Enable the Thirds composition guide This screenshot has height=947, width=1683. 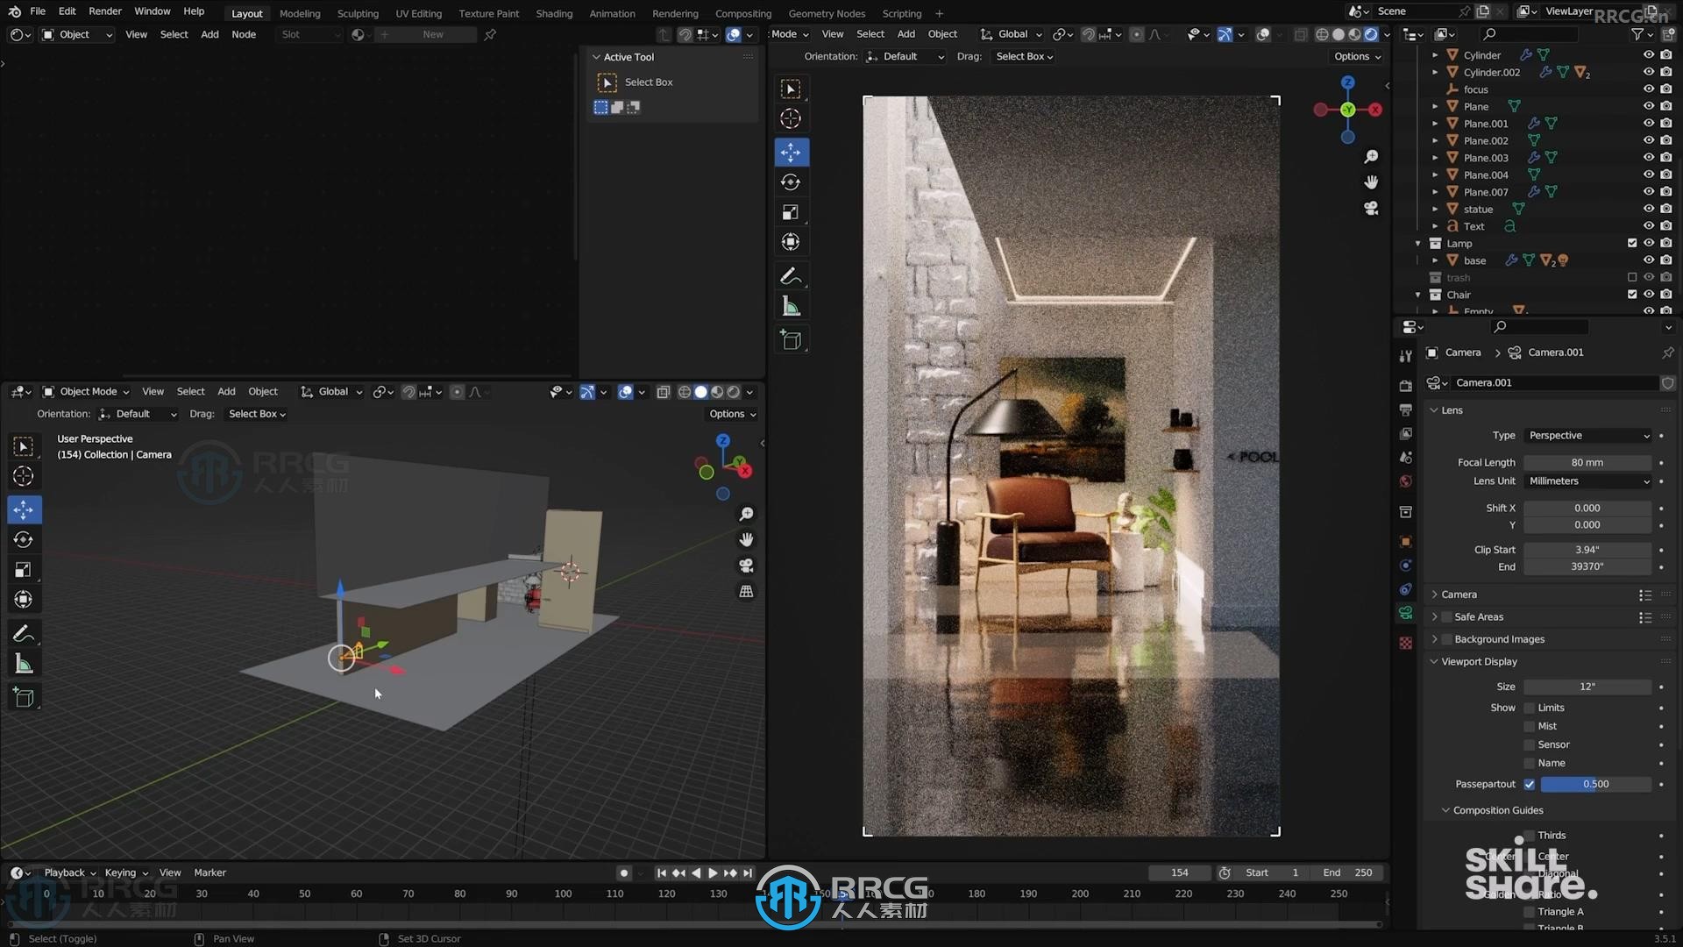coord(1530,836)
